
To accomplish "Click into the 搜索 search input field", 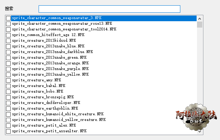I will tap(109, 9).
